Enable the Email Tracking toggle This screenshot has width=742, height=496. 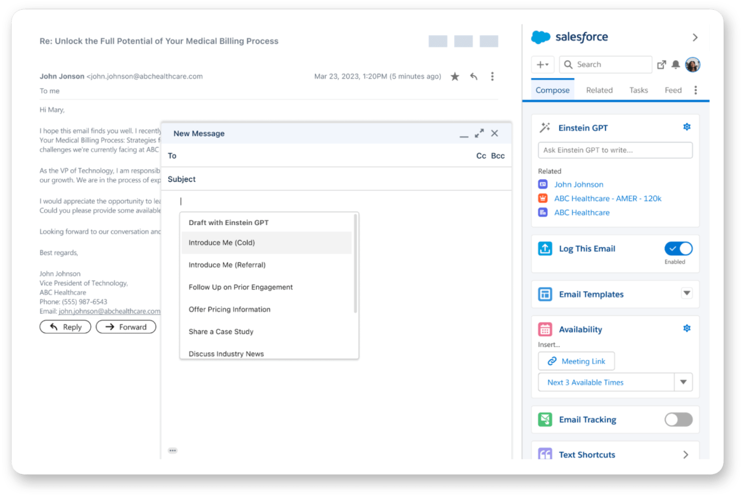pyautogui.click(x=678, y=420)
